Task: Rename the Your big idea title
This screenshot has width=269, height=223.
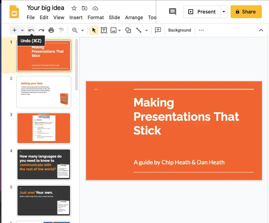Action: coord(46,8)
